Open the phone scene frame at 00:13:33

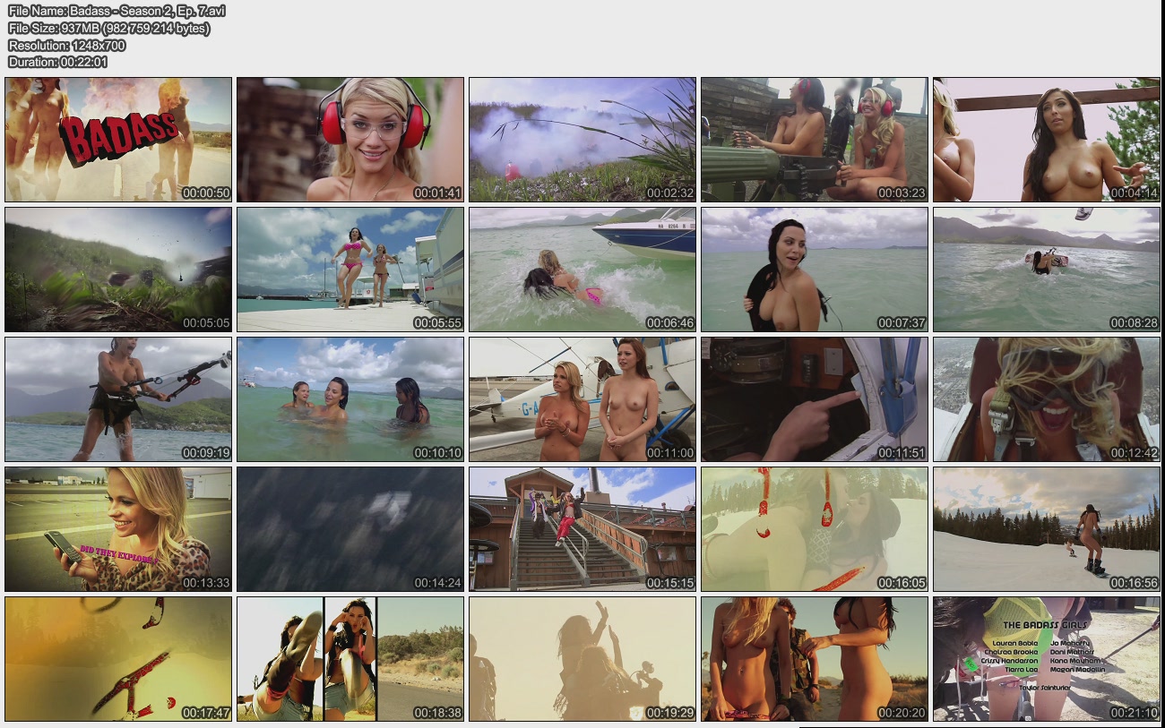tap(118, 529)
